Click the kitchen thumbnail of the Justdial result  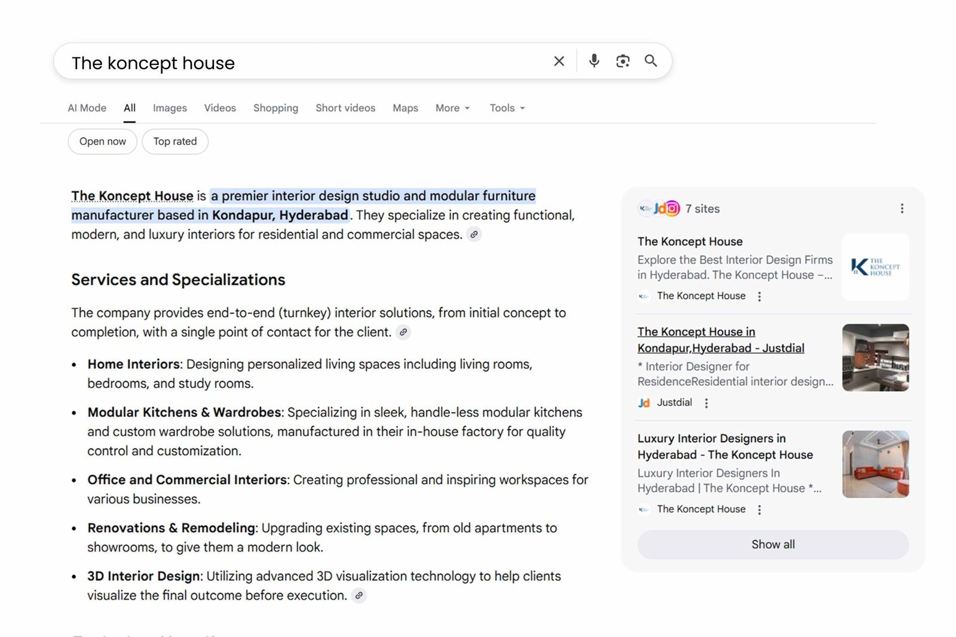point(875,358)
